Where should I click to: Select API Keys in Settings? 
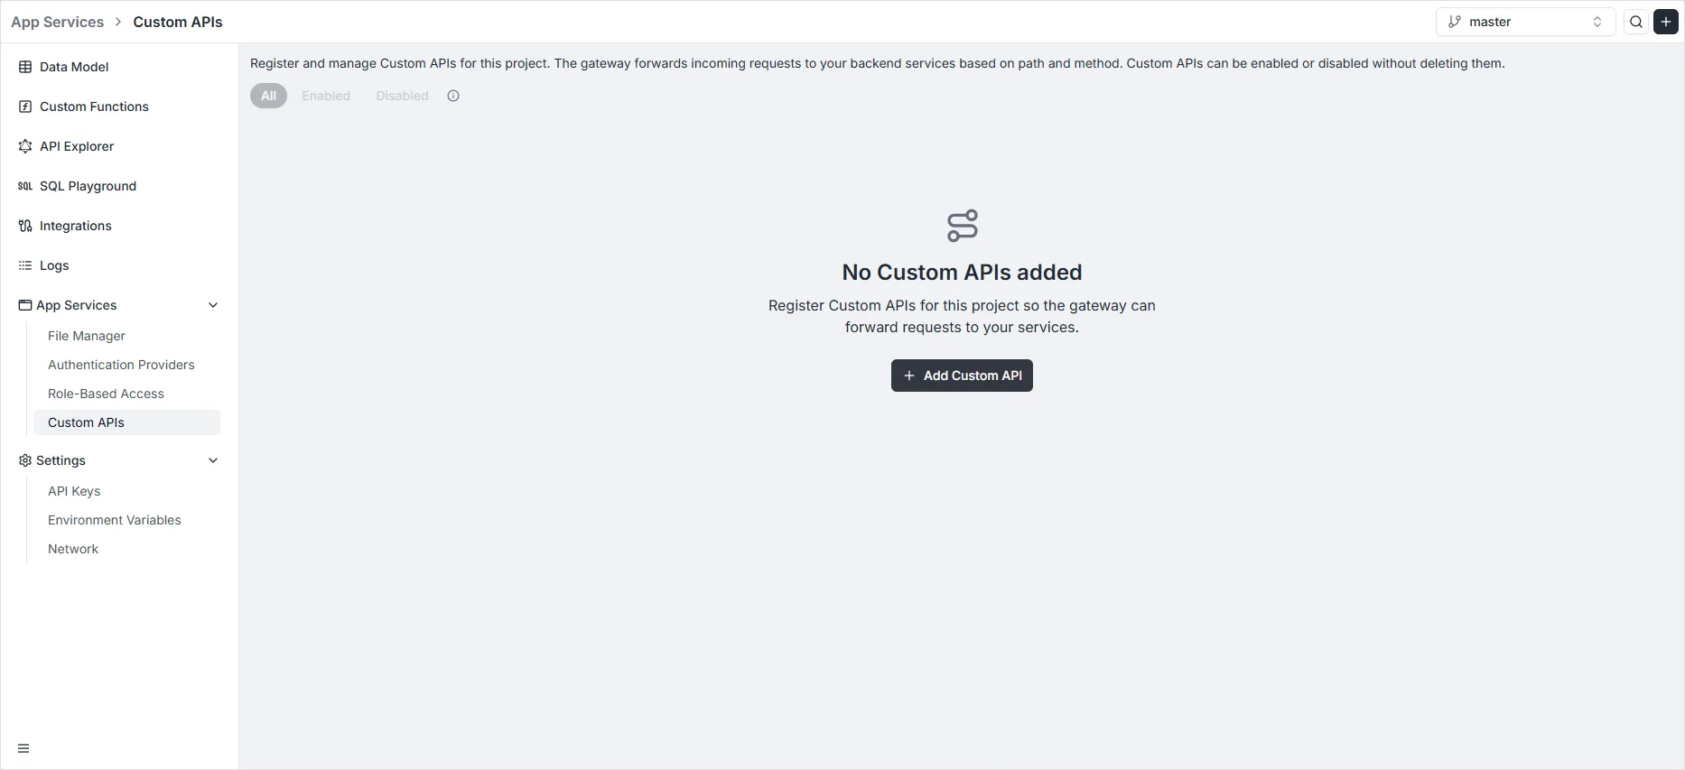point(74,491)
